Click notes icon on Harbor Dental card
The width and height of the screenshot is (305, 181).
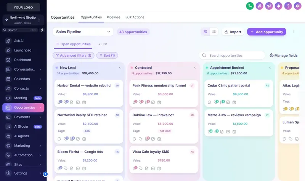pyautogui.click(x=72, y=102)
